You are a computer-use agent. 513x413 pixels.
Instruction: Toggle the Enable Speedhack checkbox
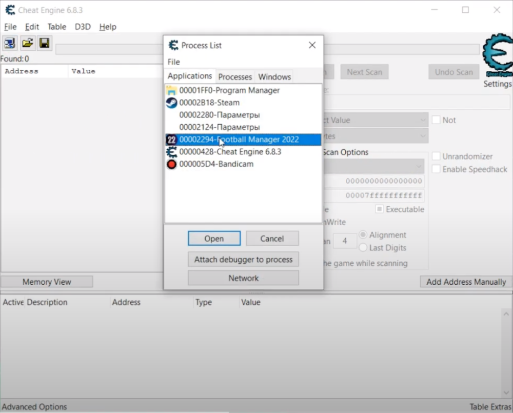point(436,169)
